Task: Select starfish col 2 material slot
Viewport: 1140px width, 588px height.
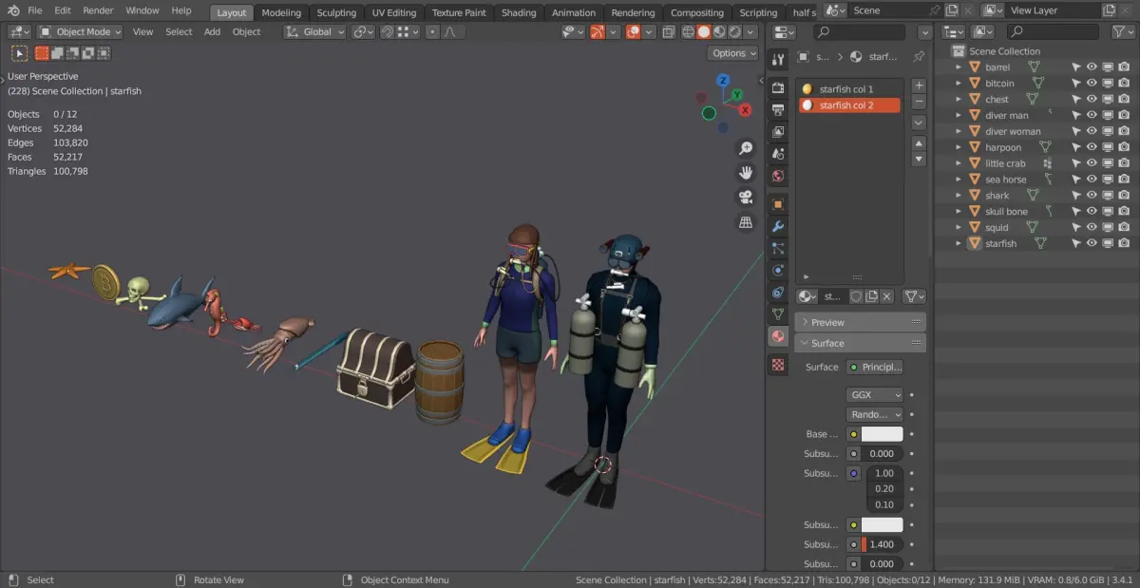Action: (x=848, y=105)
